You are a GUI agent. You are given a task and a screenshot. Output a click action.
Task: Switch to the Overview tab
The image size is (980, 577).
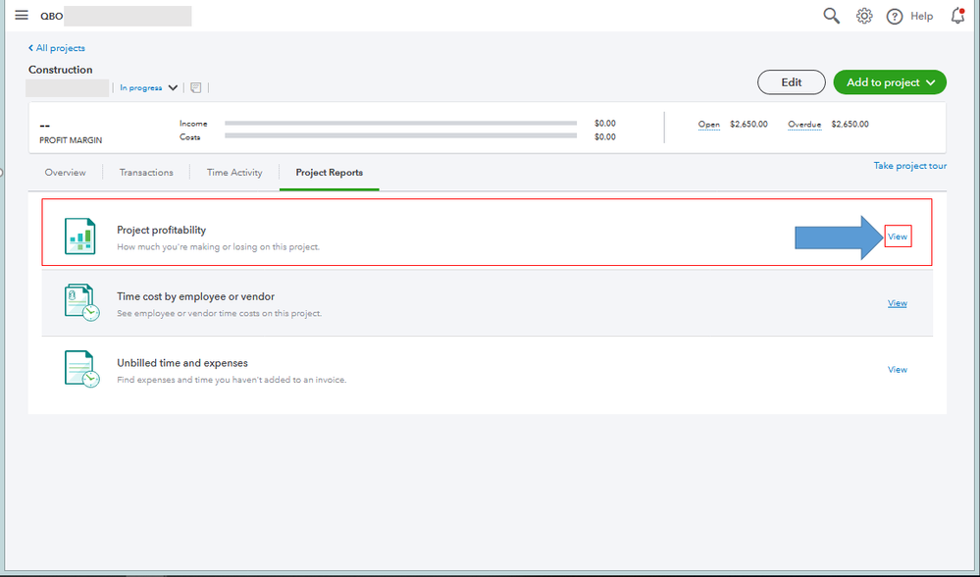click(65, 173)
